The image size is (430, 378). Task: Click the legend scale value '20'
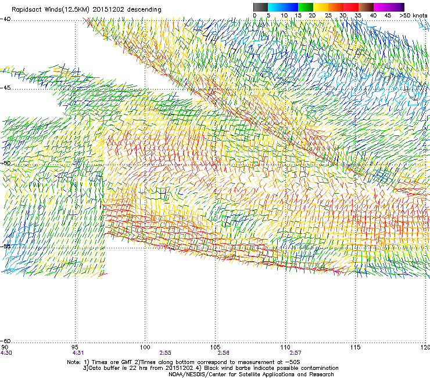[312, 16]
